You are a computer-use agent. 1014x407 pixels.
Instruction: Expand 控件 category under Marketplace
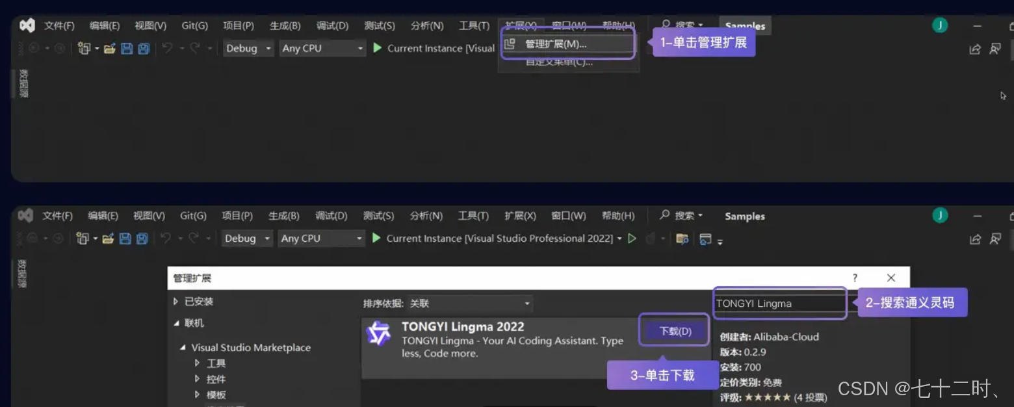click(197, 379)
